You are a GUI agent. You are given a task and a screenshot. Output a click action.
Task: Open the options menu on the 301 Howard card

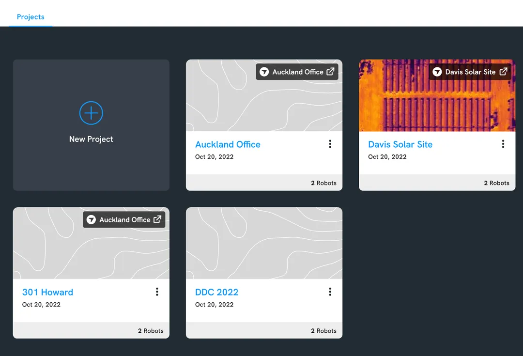click(157, 292)
